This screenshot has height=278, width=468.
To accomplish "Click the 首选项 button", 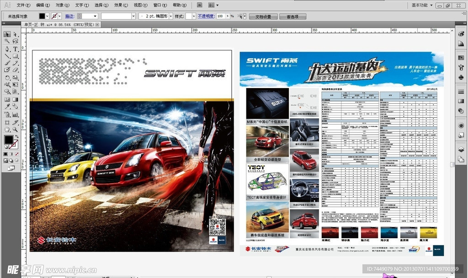I will click(296, 16).
